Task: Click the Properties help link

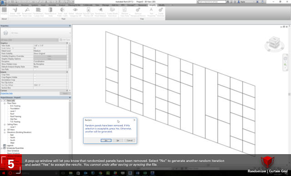Action: tap(7, 93)
